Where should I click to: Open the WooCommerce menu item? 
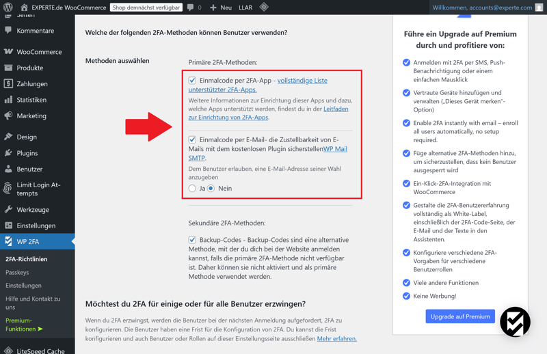pyautogui.click(x=38, y=52)
